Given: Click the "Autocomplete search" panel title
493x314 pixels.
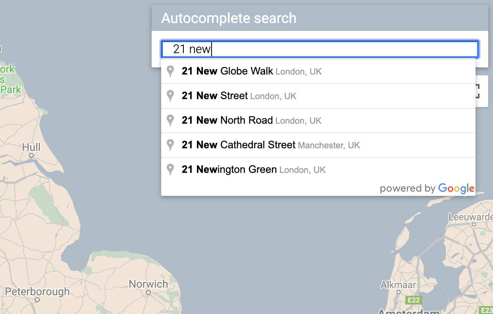Looking at the screenshot, I should pos(229,18).
